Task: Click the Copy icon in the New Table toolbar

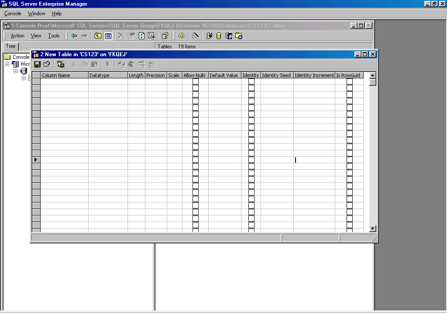Action: (84, 64)
